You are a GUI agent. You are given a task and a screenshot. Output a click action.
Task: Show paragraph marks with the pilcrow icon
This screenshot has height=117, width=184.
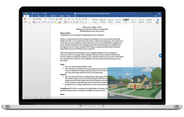[86, 19]
